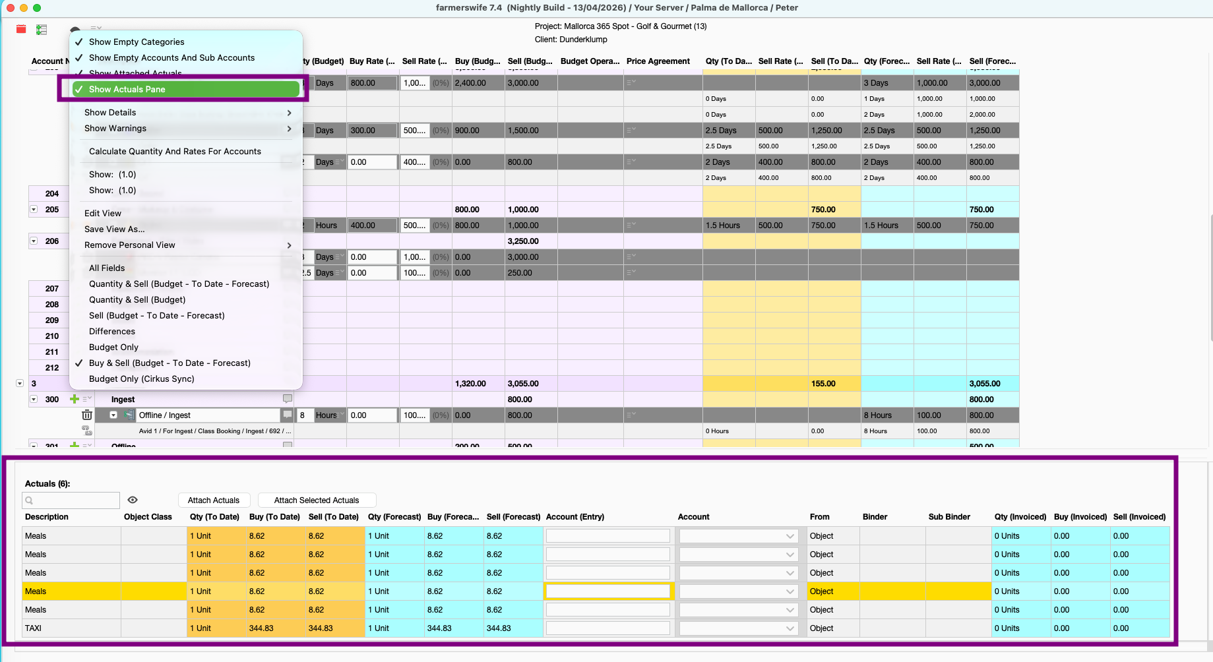This screenshot has width=1213, height=662.
Task: Open the comment bubble on Offline / Ingest line
Action: click(287, 415)
